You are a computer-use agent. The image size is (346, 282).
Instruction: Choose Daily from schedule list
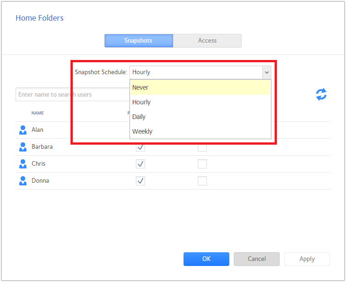(x=200, y=117)
